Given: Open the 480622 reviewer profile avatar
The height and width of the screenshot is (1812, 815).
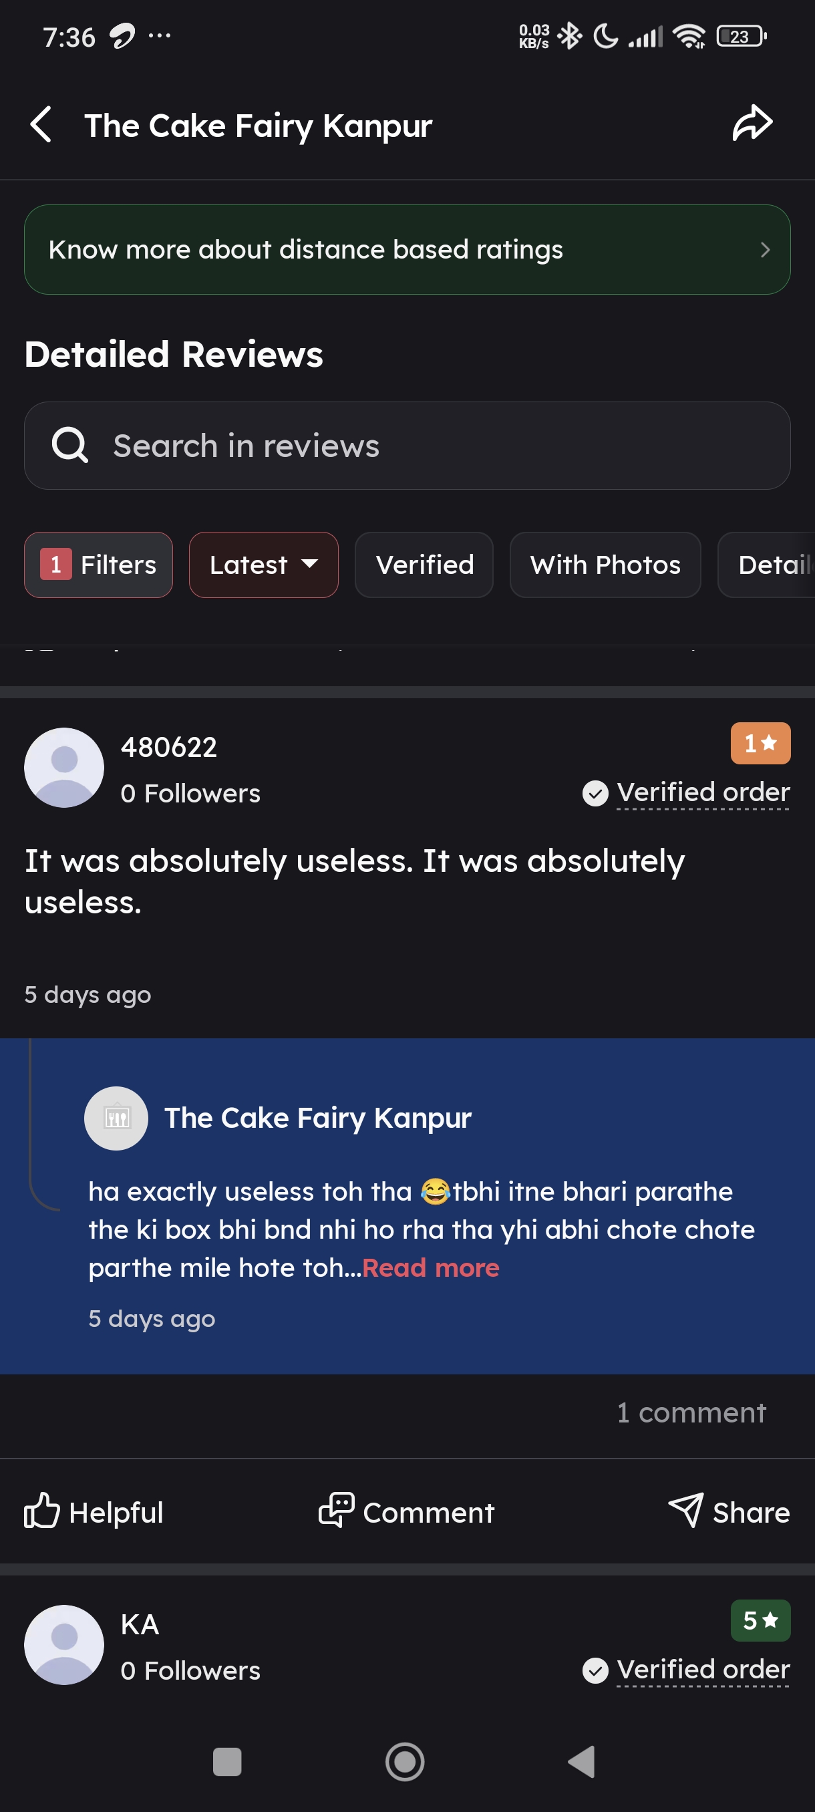Looking at the screenshot, I should coord(64,768).
